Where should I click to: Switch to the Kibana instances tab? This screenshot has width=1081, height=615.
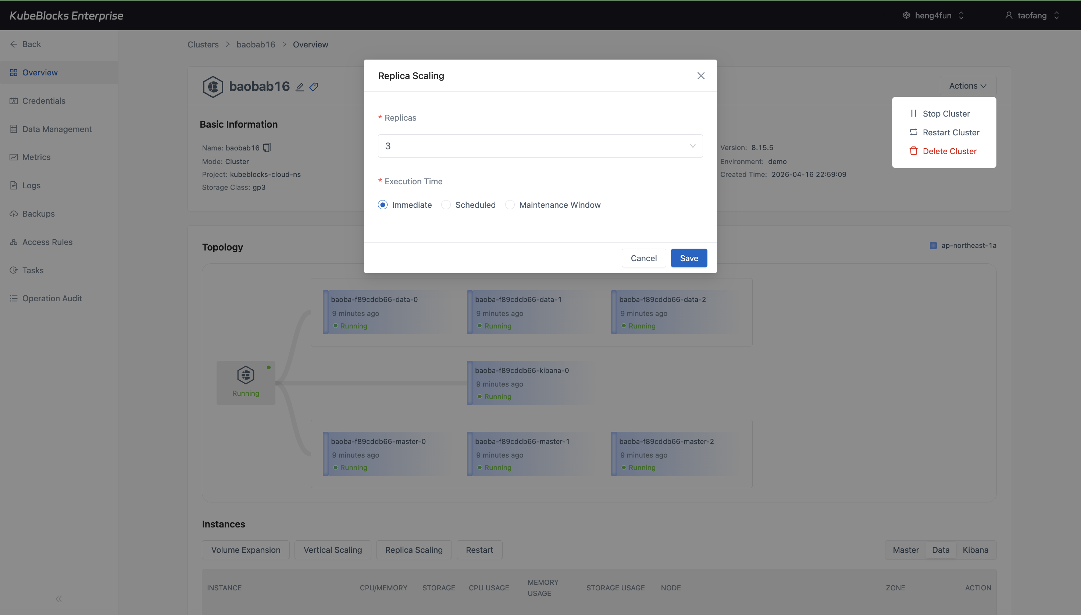click(975, 550)
